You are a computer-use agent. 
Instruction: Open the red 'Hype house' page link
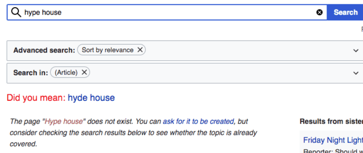[64, 121]
